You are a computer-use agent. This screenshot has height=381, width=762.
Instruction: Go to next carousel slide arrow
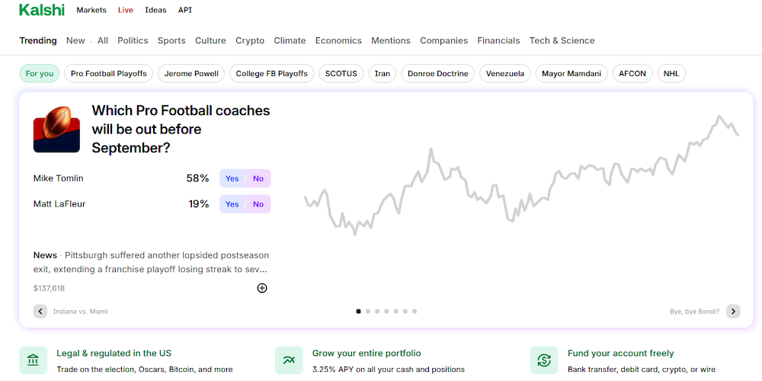click(x=733, y=311)
